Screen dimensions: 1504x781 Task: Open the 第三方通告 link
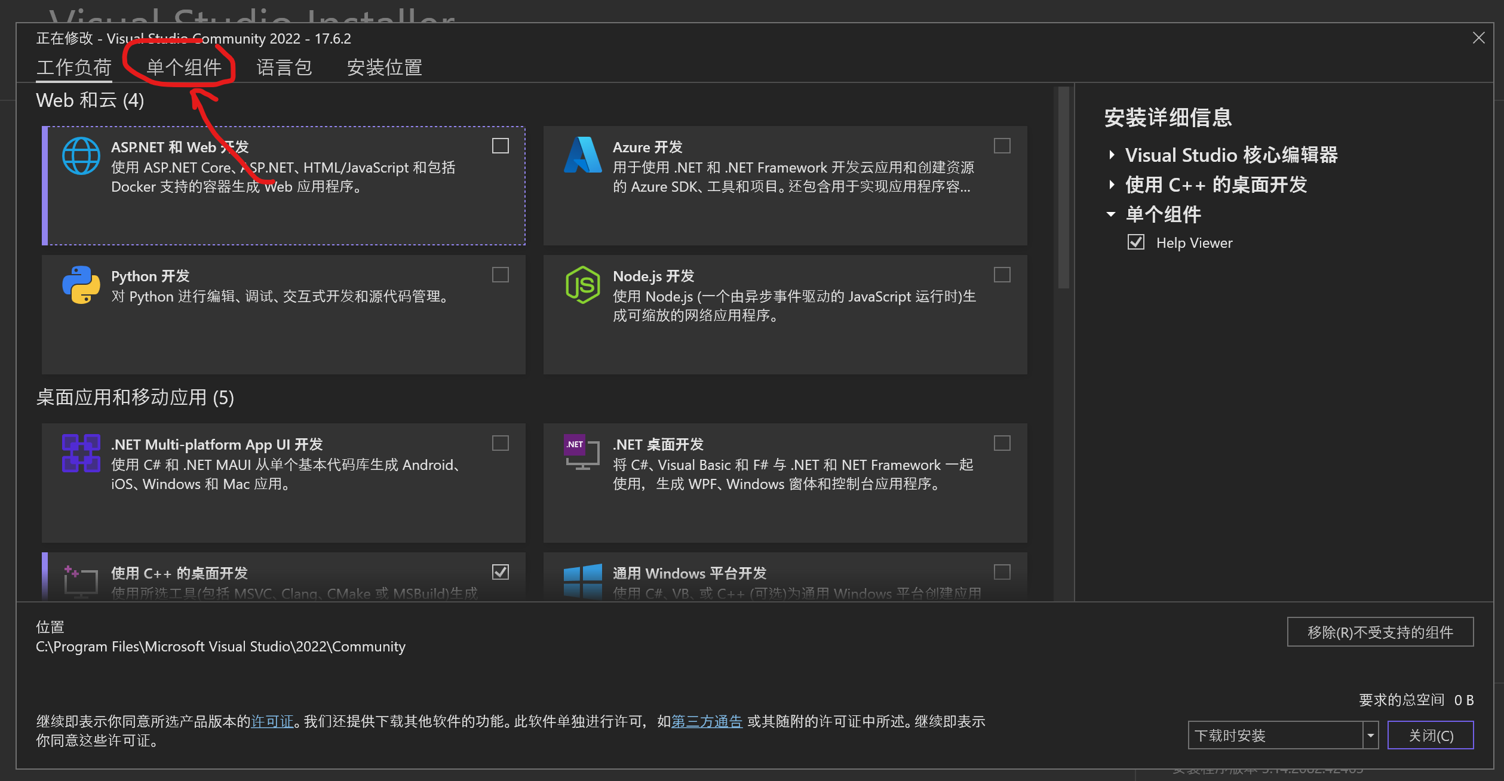pos(707,721)
